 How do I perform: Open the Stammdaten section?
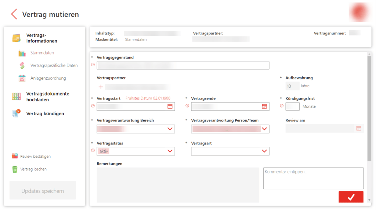[42, 53]
